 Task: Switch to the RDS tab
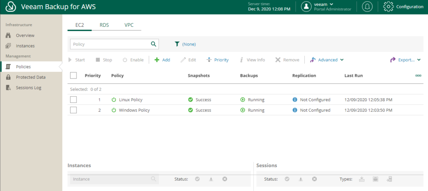pyautogui.click(x=104, y=25)
